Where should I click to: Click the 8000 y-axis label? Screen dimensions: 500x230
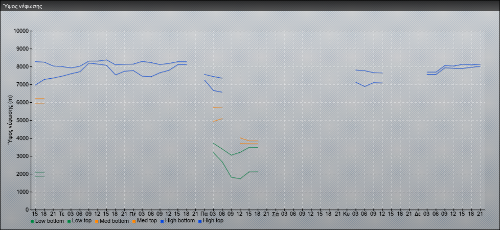[x=22, y=66]
